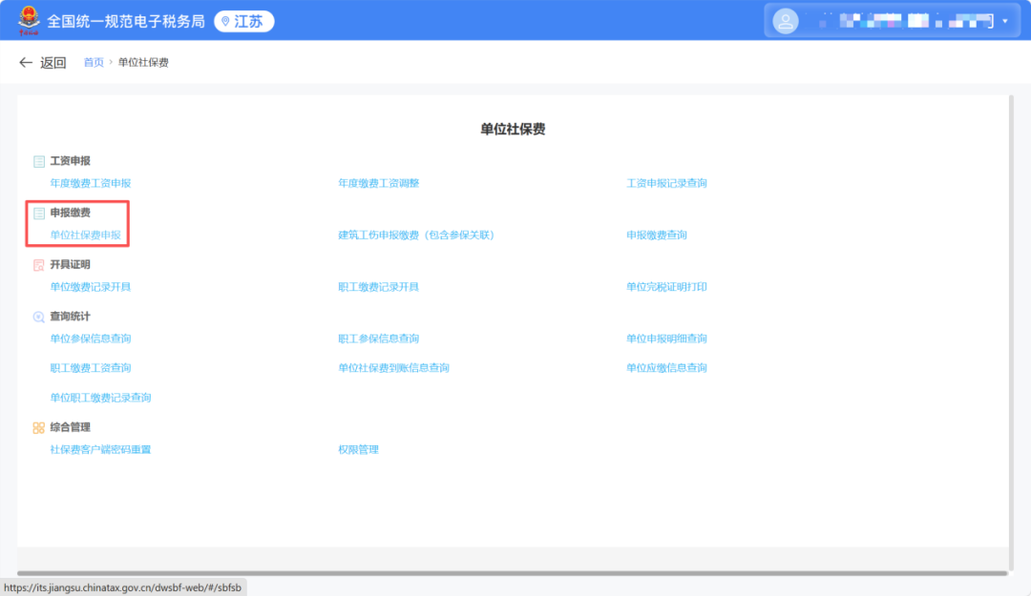The image size is (1031, 596).
Task: Click the 开具证明 section icon
Action: (x=39, y=265)
